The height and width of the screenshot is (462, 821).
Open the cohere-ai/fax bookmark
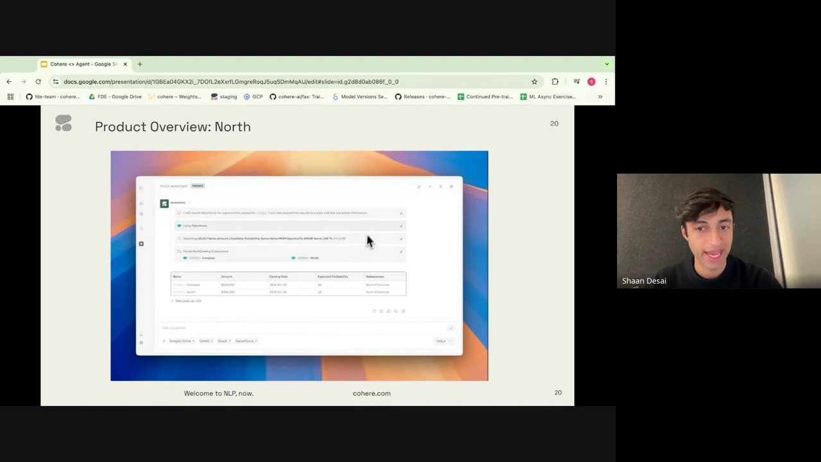coord(296,97)
